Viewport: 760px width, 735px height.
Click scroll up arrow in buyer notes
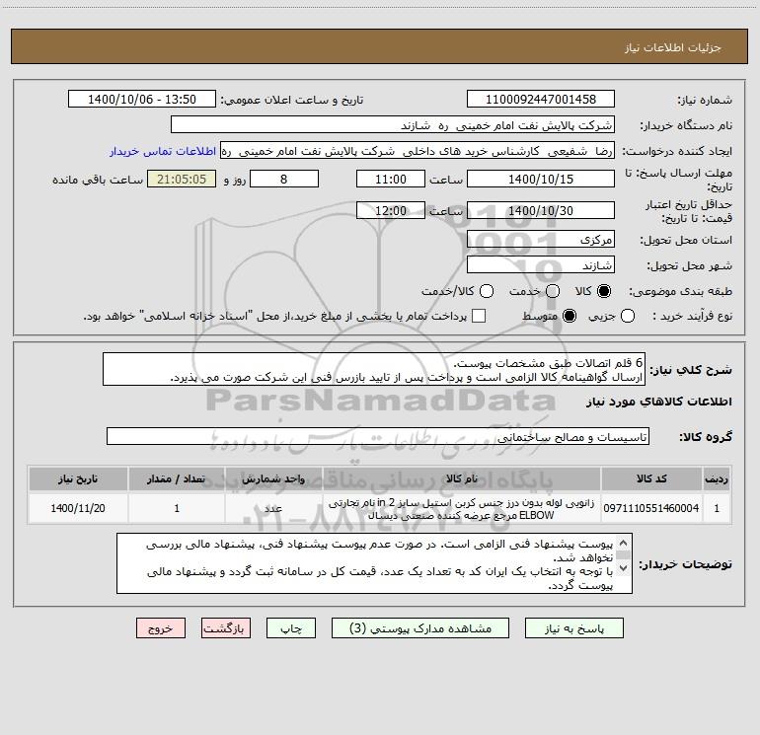(x=624, y=543)
